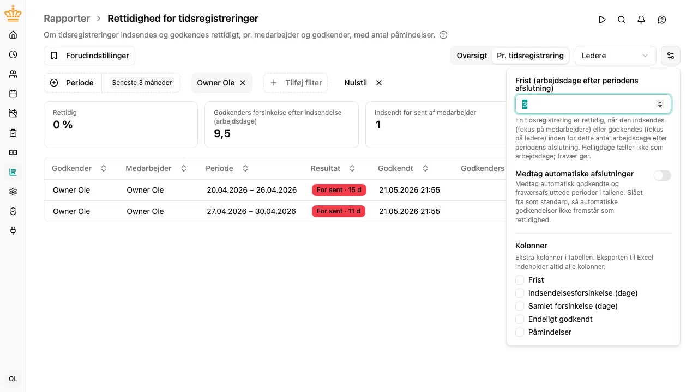Check Påmindelser column checkbox
The height and width of the screenshot is (392, 698).
click(x=520, y=332)
